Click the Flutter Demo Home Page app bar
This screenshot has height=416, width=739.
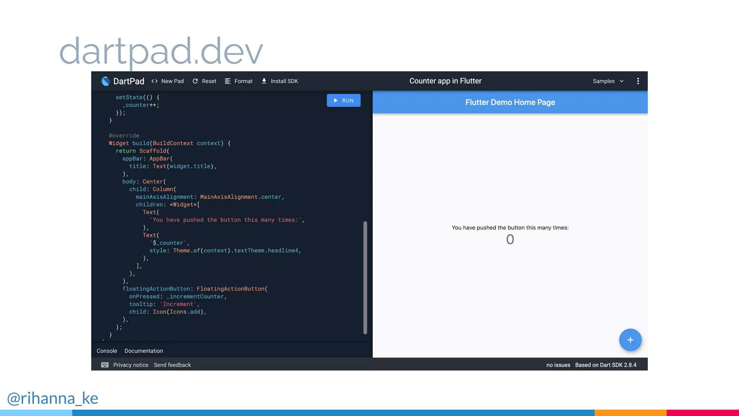coord(510,103)
